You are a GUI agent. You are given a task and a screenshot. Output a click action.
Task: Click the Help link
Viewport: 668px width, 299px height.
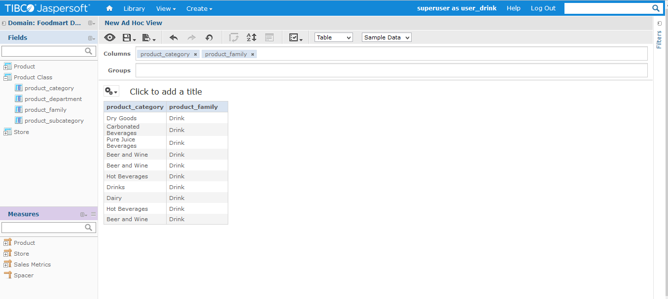513,8
